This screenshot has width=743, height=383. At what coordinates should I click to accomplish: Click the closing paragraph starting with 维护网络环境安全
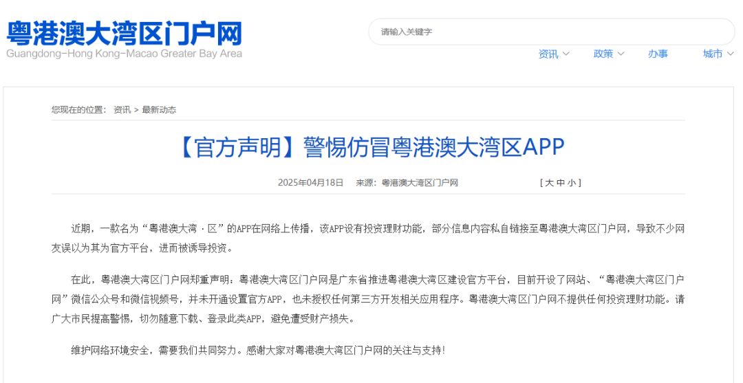click(x=258, y=350)
